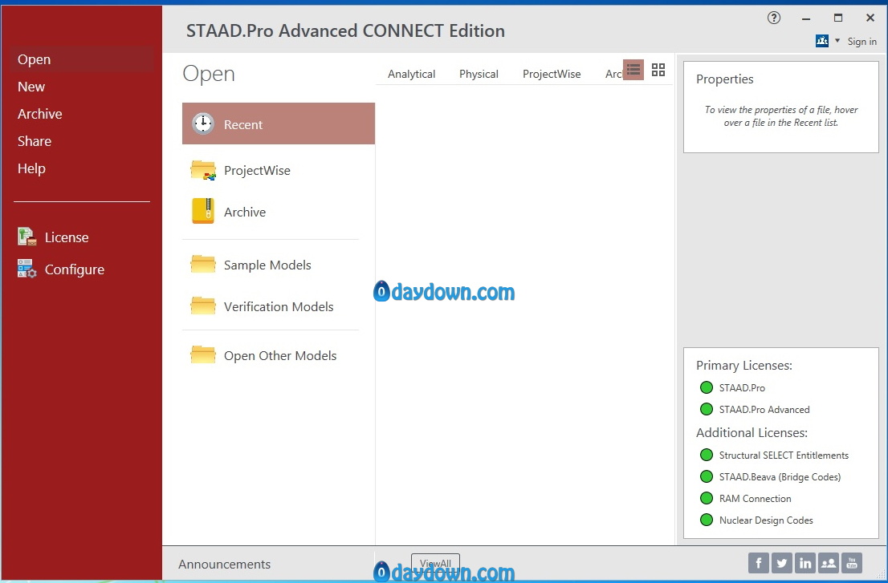The image size is (888, 583).
Task: Click the Additional Licenses heading
Action: [x=752, y=432]
